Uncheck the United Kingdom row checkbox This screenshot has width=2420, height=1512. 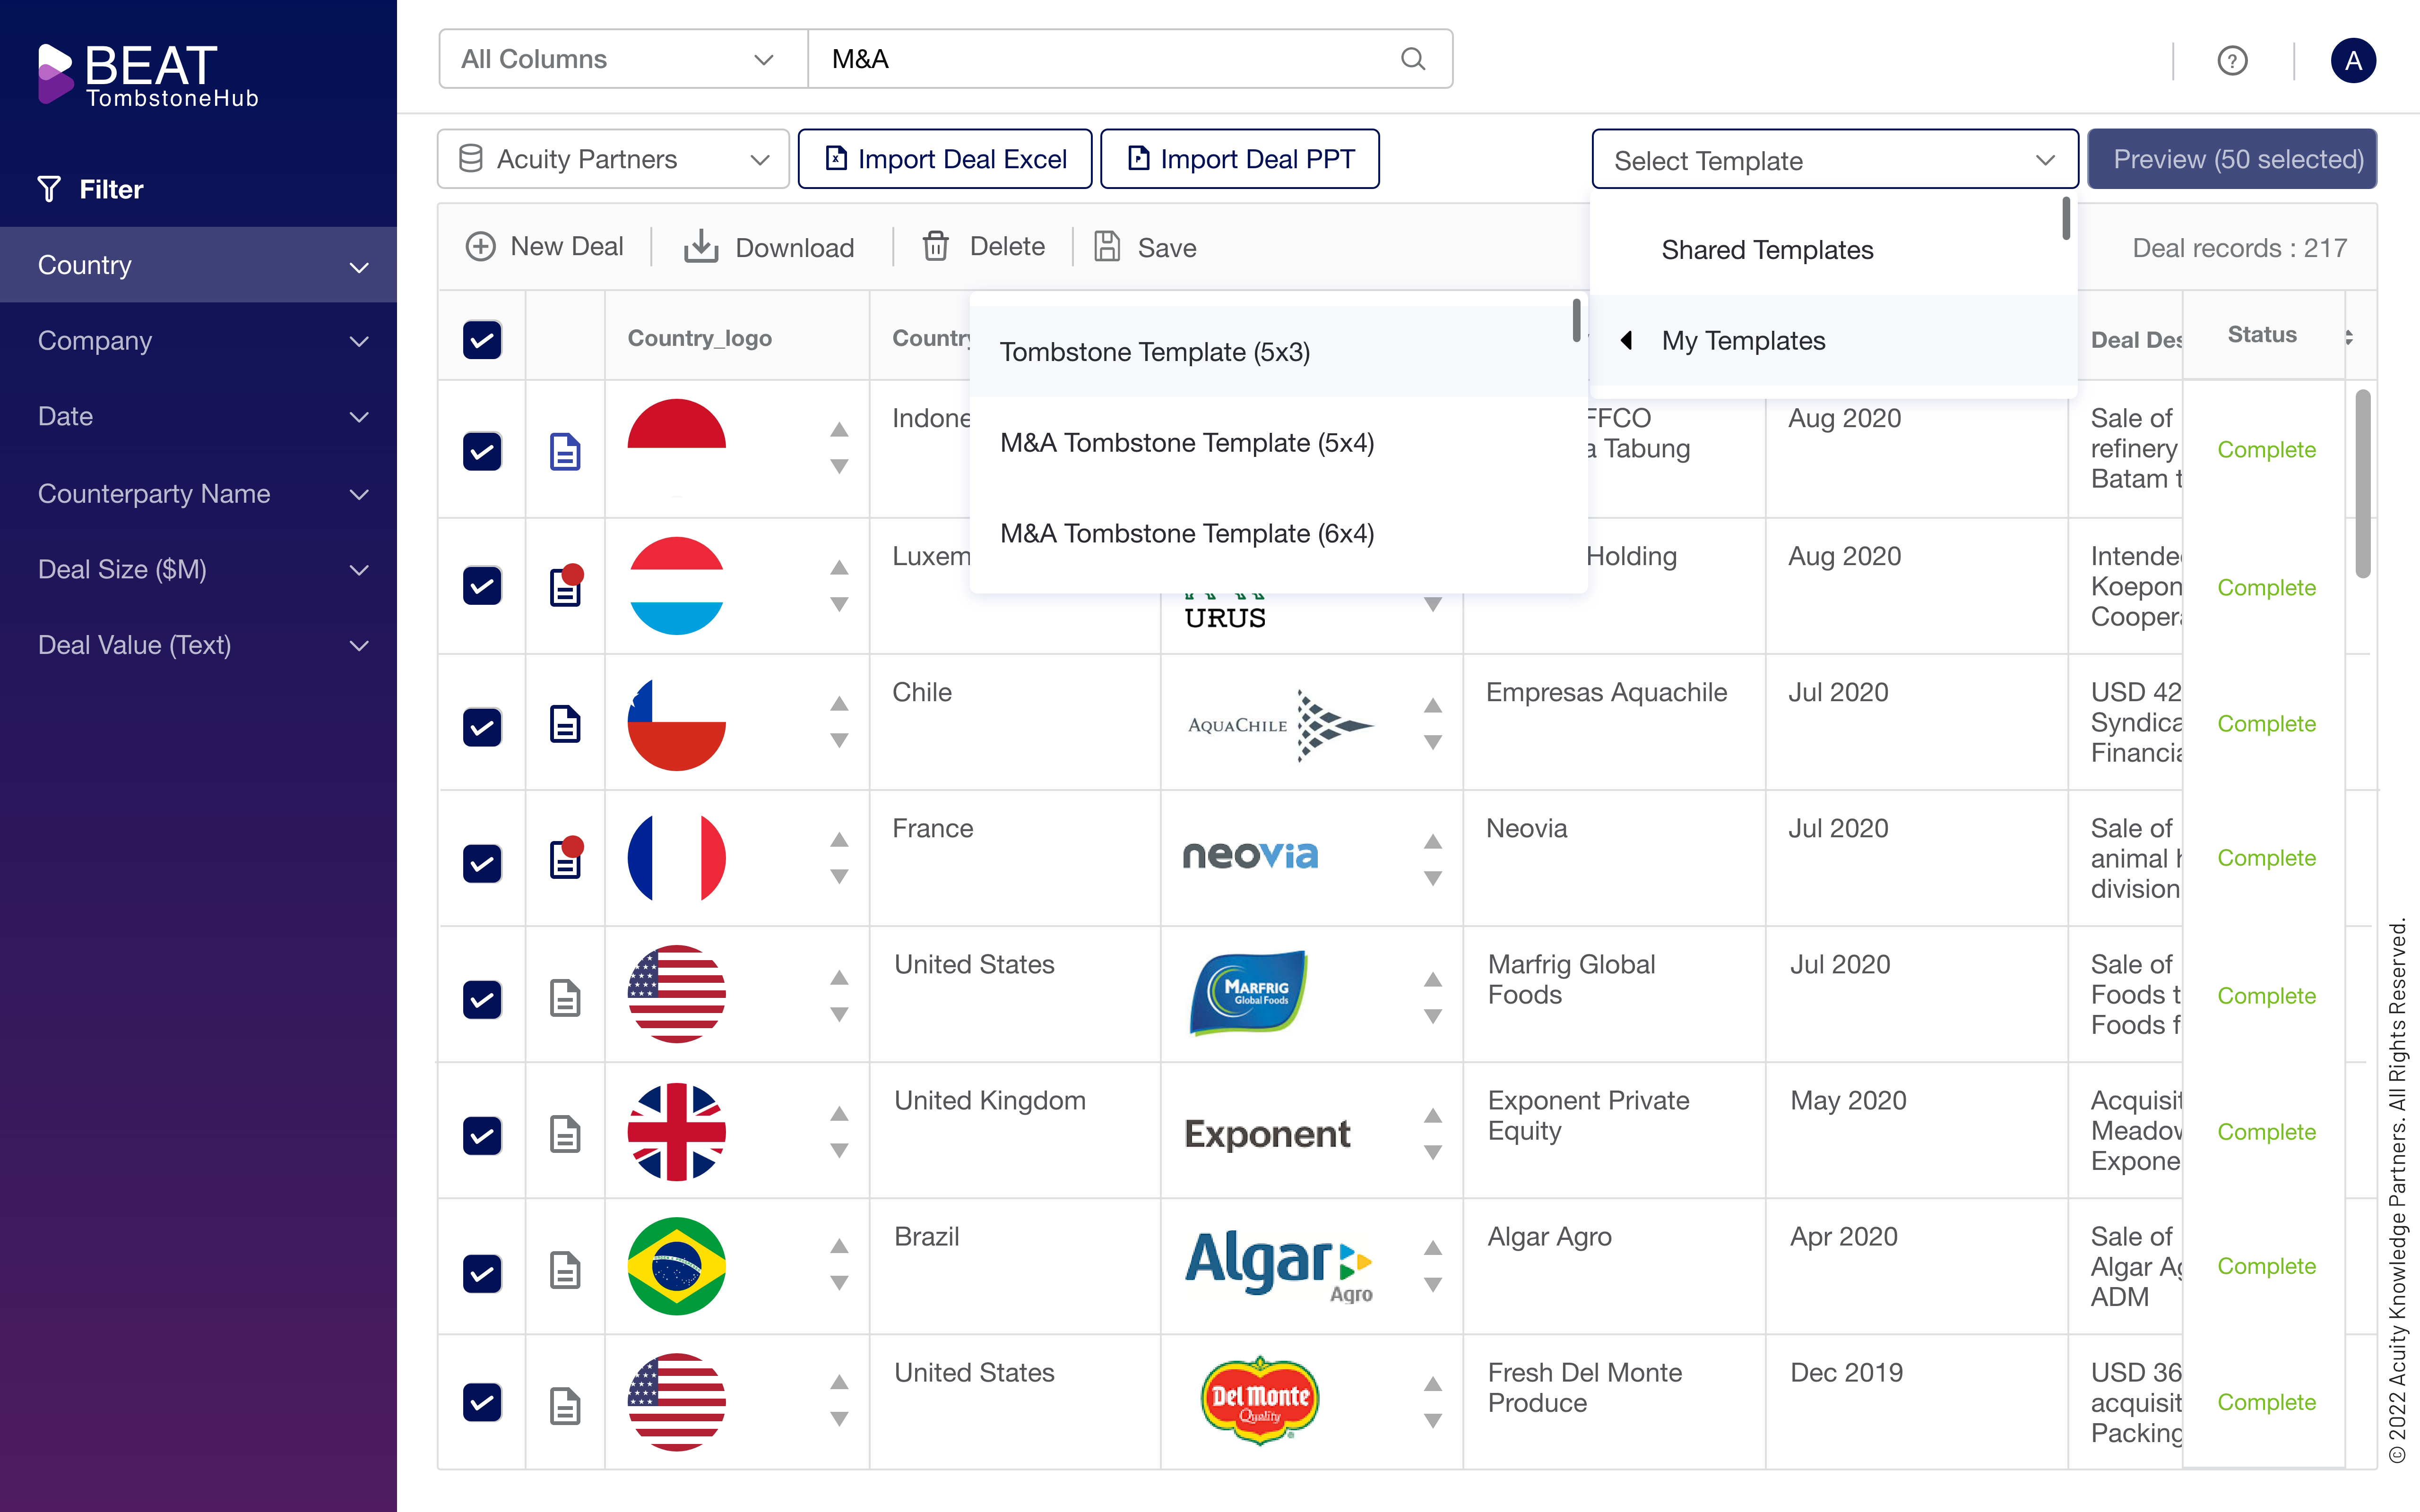[482, 1135]
